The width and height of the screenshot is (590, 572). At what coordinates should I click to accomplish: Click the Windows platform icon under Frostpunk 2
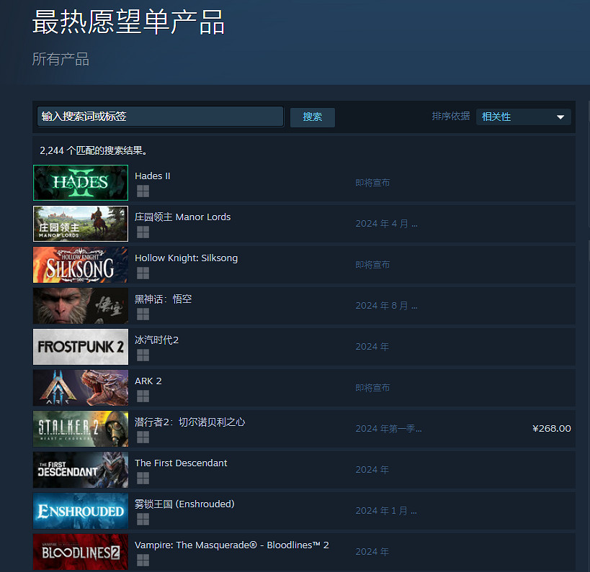[x=143, y=355]
